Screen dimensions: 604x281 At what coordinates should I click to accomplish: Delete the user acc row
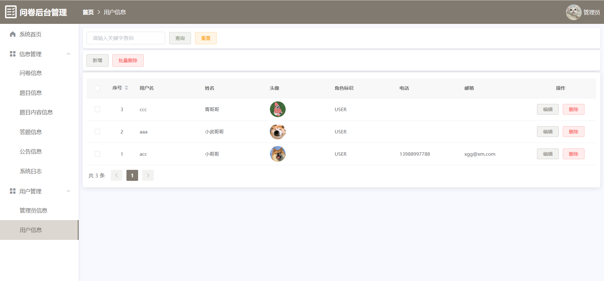click(573, 154)
